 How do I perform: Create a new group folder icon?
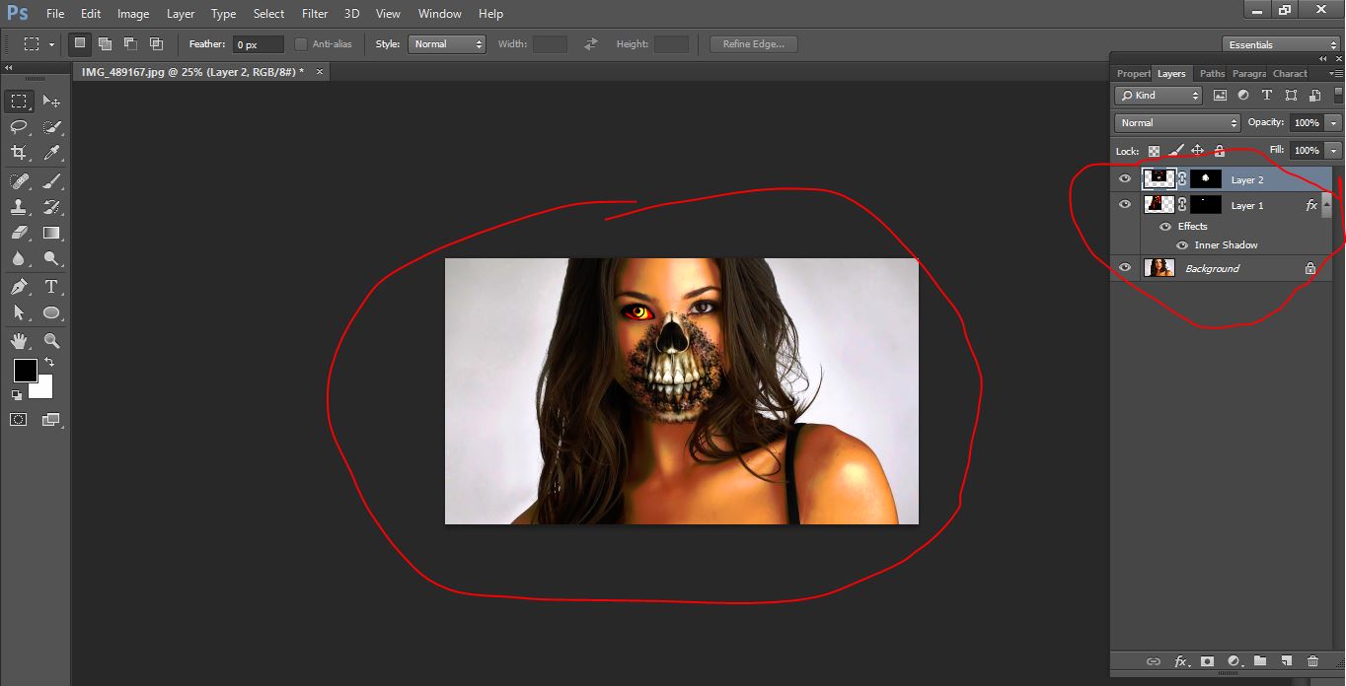[x=1260, y=661]
